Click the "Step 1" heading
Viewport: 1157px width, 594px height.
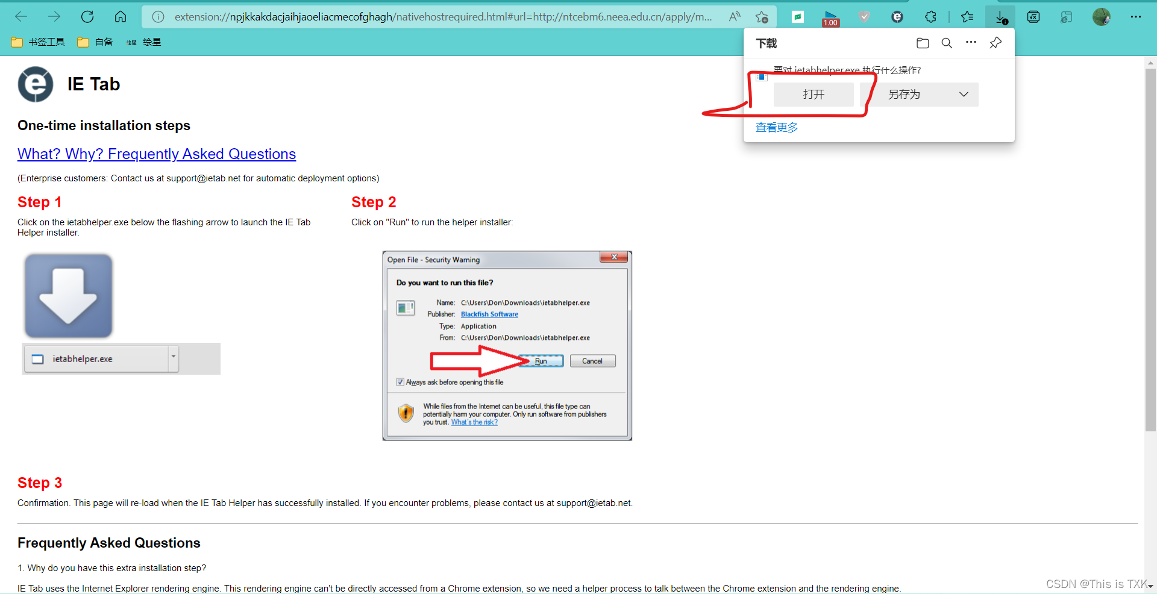pos(39,202)
